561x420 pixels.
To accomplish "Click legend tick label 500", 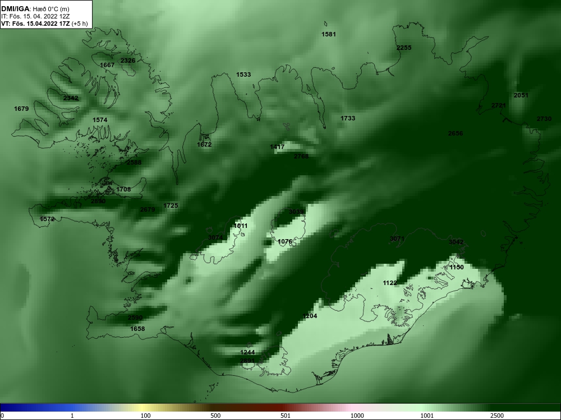I will (x=215, y=416).
